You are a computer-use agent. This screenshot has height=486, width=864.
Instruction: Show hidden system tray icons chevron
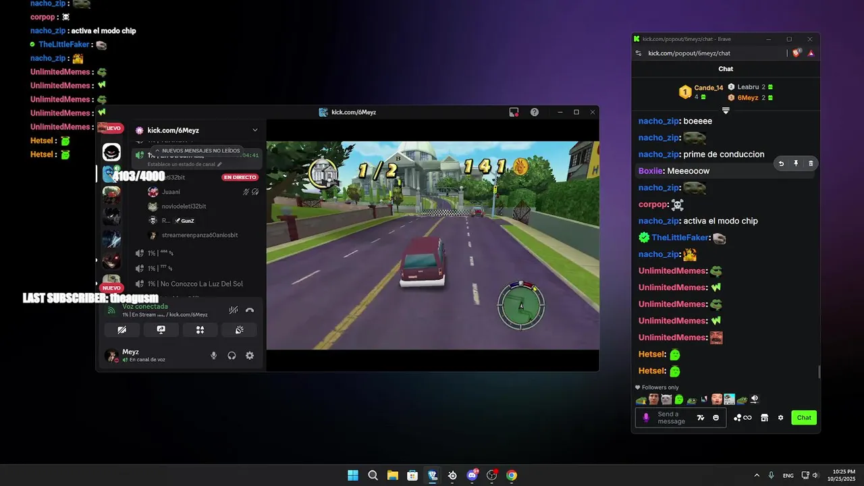(x=756, y=475)
